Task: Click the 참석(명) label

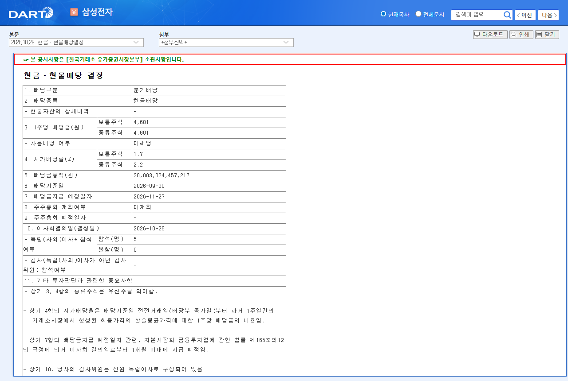Action: tap(111, 239)
